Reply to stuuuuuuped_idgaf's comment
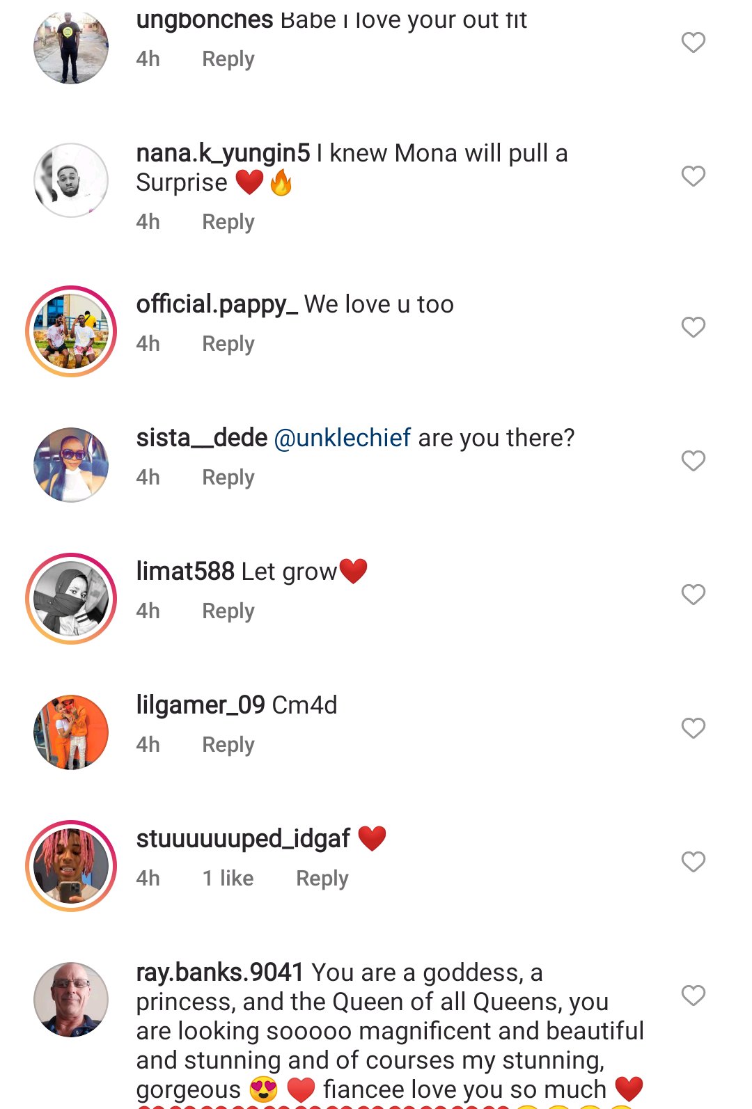 pyautogui.click(x=322, y=879)
